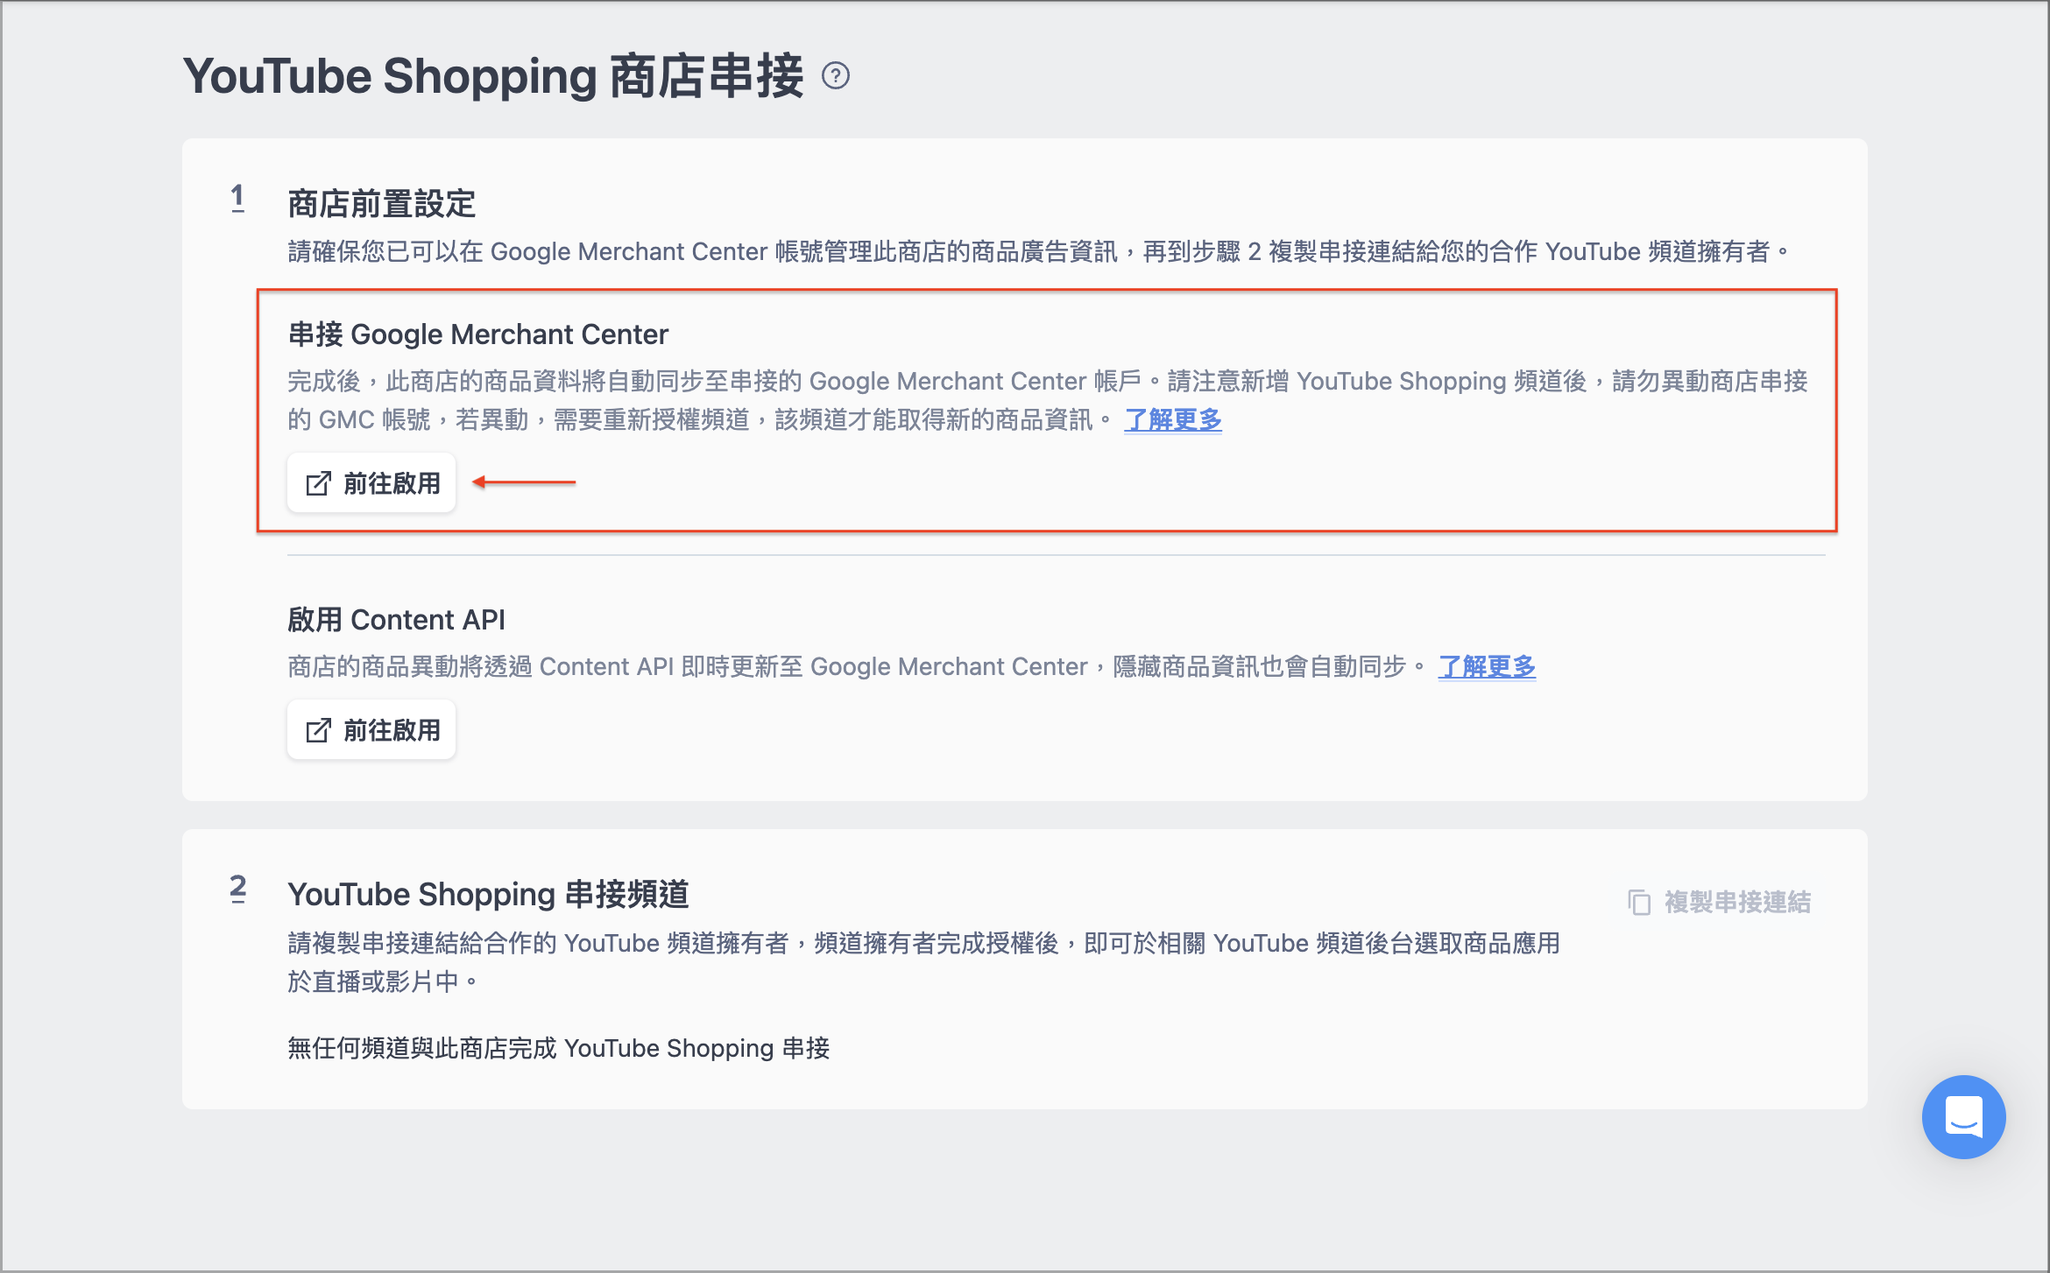Click the help question mark icon beside title
The height and width of the screenshot is (1273, 2050).
point(836,76)
